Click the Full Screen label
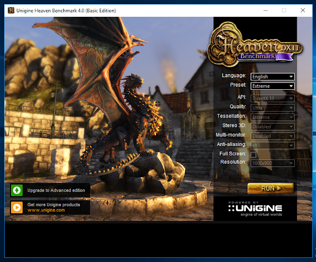This screenshot has width=316, height=262. point(233,153)
